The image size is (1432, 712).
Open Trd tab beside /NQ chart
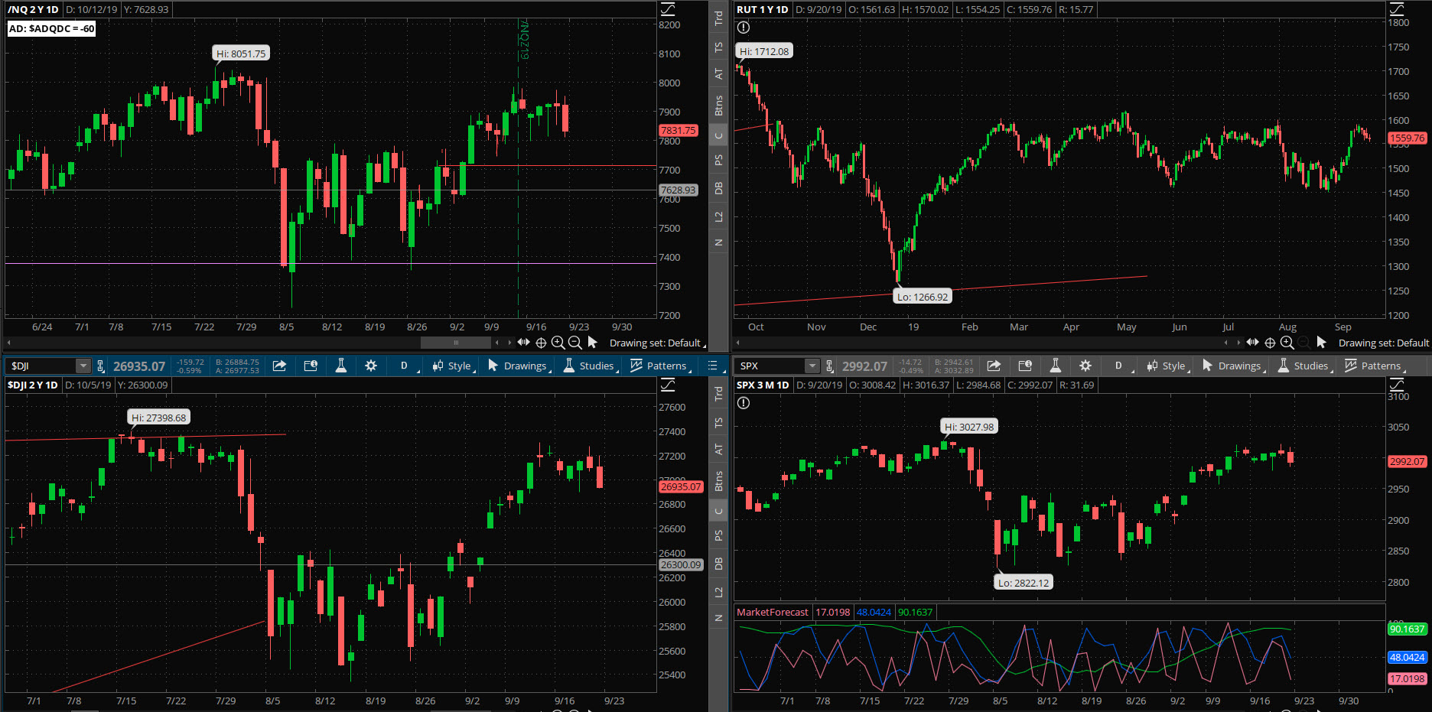click(718, 18)
